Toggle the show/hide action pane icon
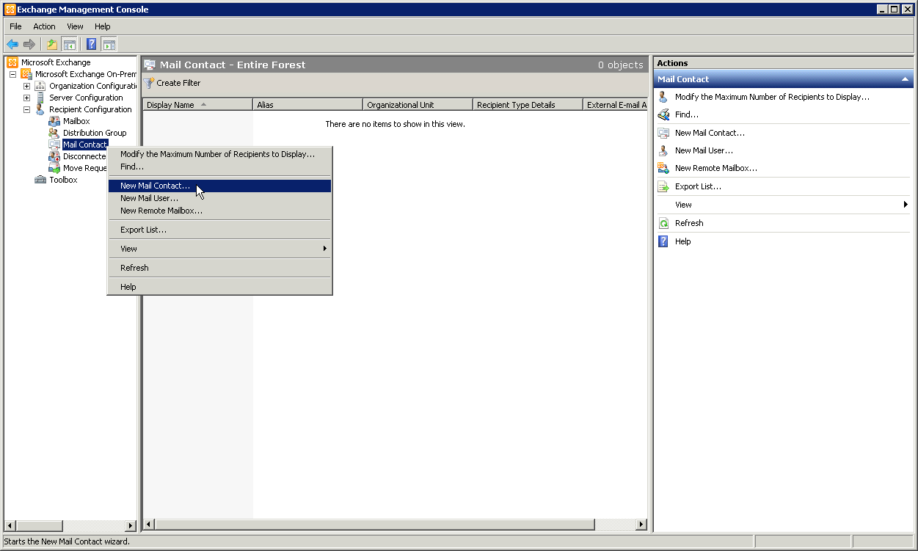The image size is (918, 551). 109,43
